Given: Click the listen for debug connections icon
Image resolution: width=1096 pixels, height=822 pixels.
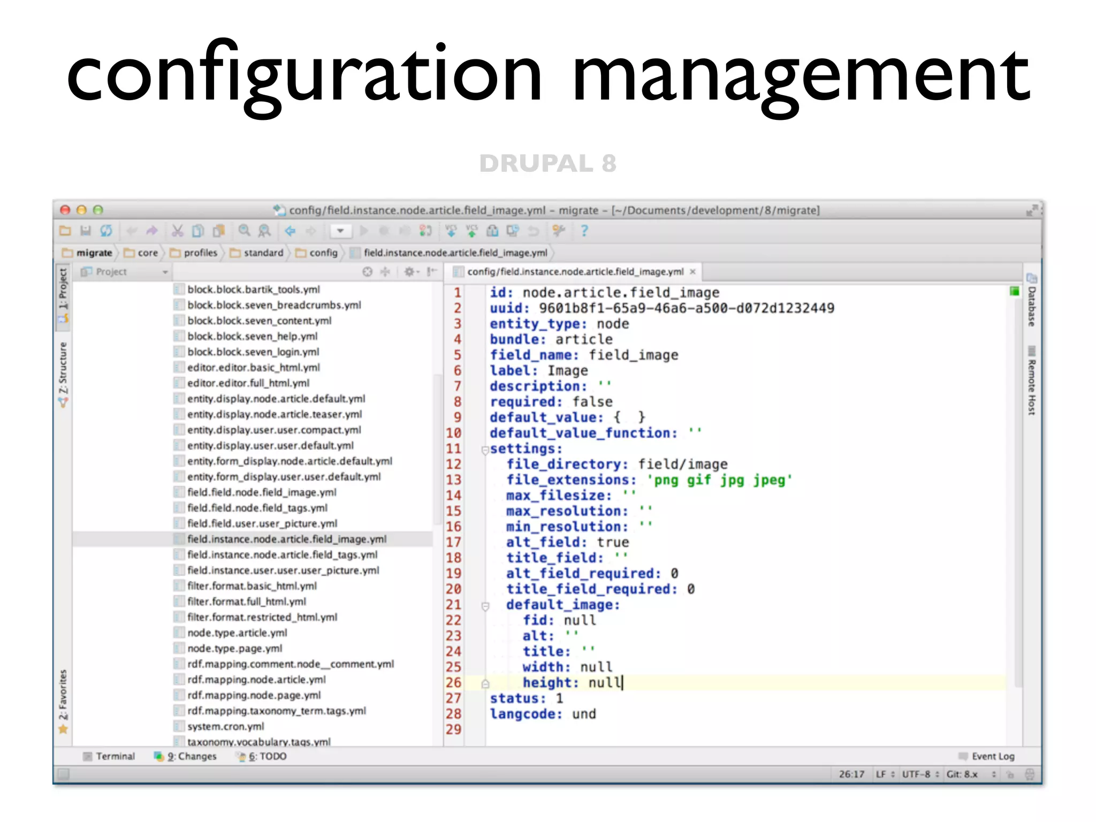Looking at the screenshot, I should click(x=425, y=231).
